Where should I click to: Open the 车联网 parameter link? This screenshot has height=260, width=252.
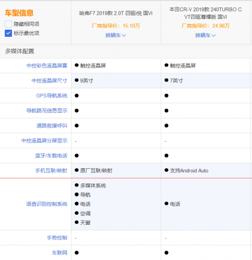point(59,252)
